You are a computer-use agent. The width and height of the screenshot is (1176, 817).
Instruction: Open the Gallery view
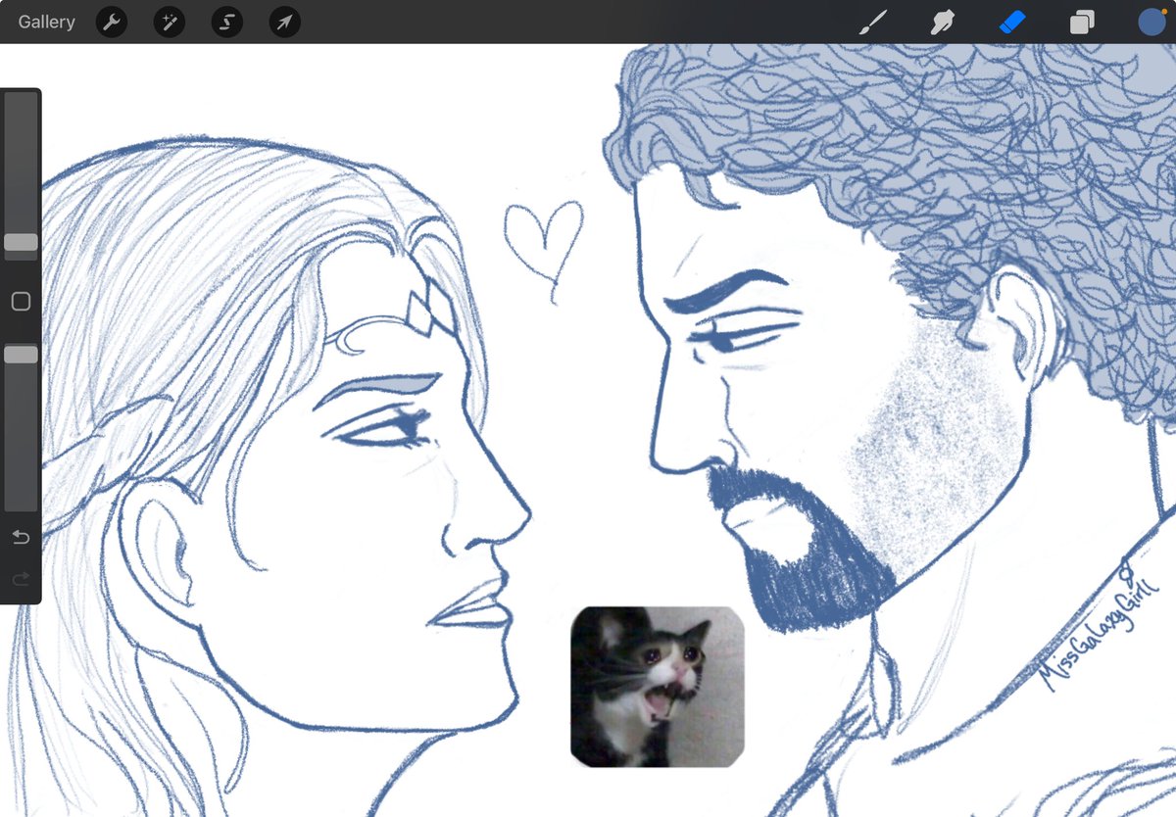click(x=45, y=22)
